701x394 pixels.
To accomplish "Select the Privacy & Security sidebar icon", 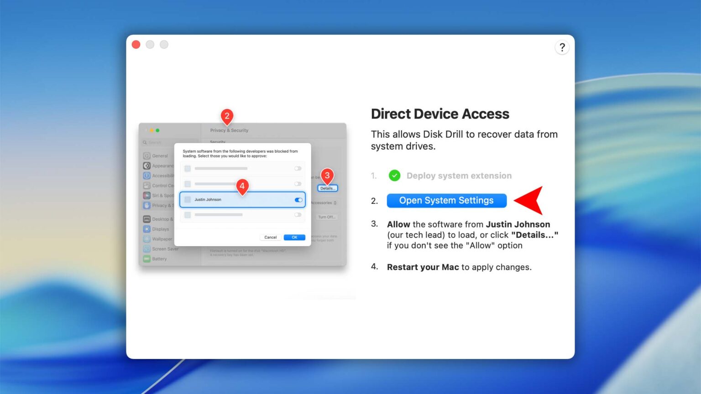I will (x=147, y=204).
